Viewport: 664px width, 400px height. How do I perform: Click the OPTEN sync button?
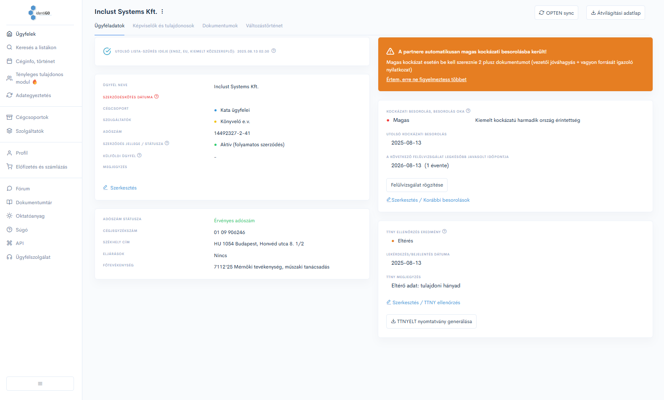tap(556, 13)
